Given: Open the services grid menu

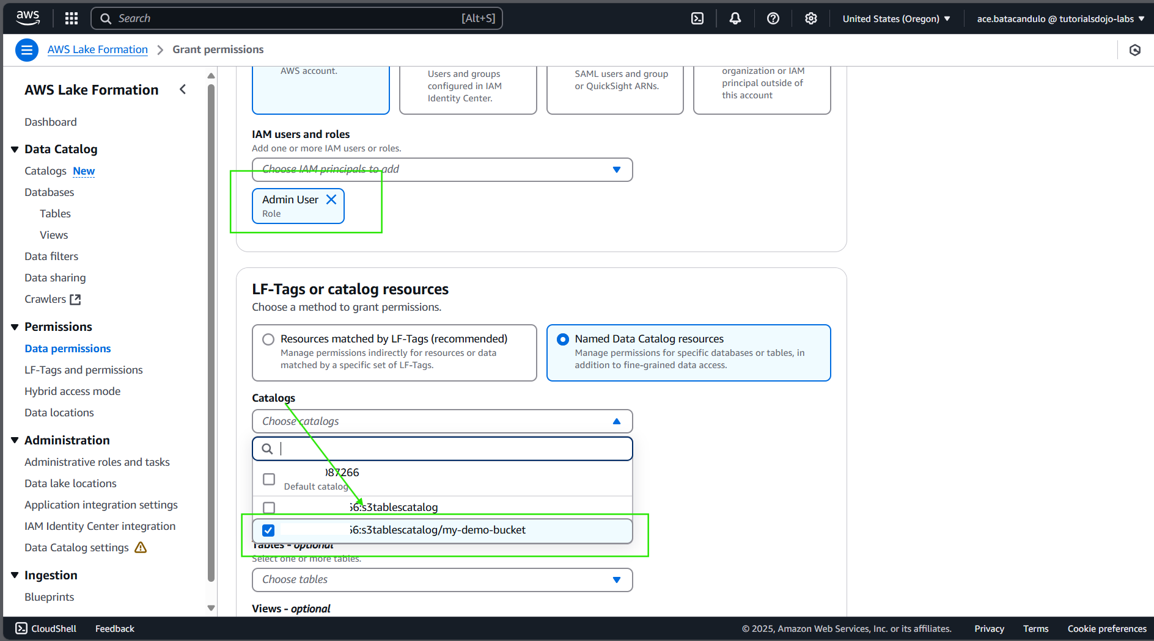Looking at the screenshot, I should pos(72,18).
